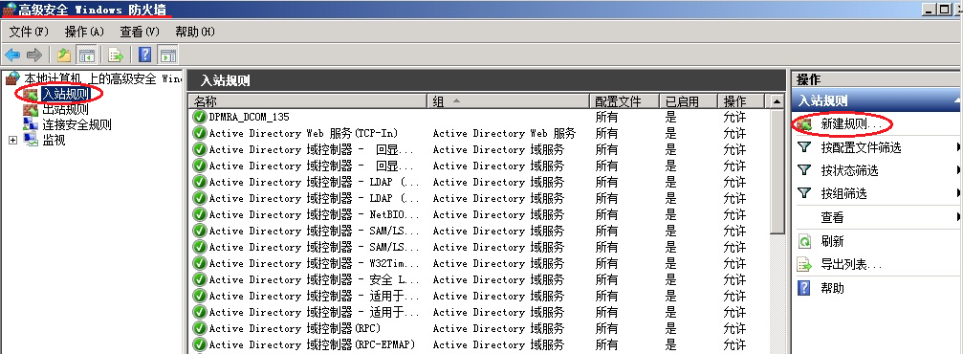Click green check icon of Web 服务(TCP-In) rule
The width and height of the screenshot is (963, 354).
[x=199, y=133]
